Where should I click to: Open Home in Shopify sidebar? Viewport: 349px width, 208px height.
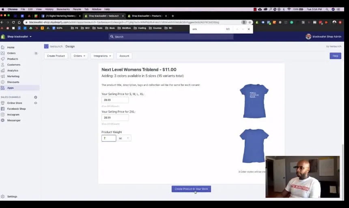[x=11, y=47]
